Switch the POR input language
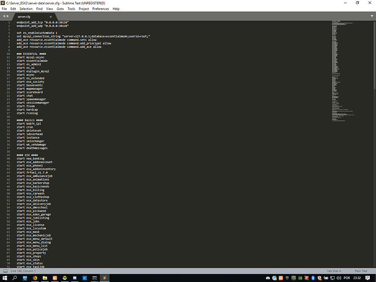The width and height of the screenshot is (376, 282). pos(347,278)
